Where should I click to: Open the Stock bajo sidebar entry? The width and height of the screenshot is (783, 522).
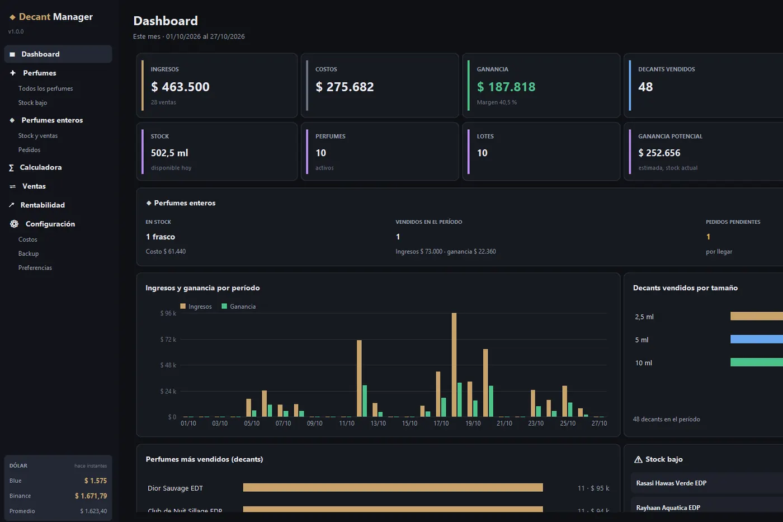click(x=32, y=103)
